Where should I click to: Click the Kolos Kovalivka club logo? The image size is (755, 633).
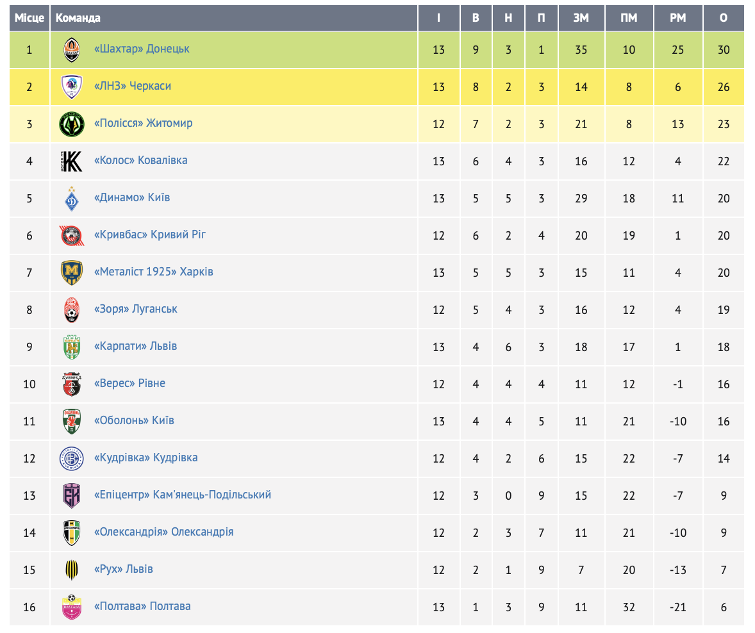pos(71,161)
